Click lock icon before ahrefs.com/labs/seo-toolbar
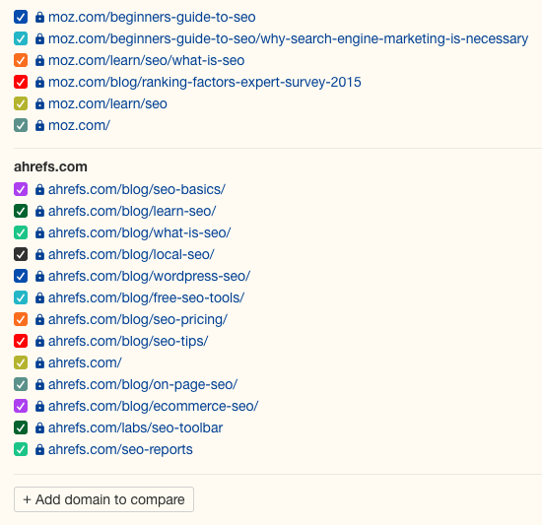542x525 pixels. tap(39, 427)
